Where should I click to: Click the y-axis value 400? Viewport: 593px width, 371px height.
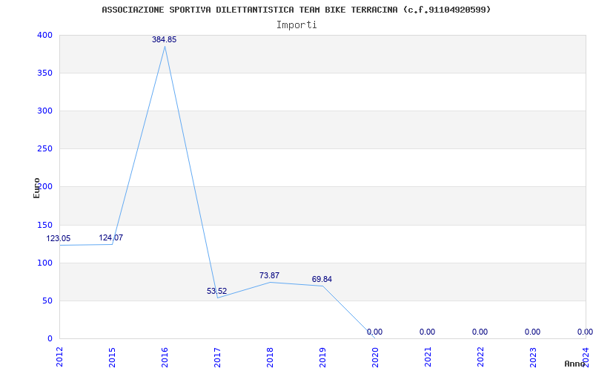pos(44,35)
